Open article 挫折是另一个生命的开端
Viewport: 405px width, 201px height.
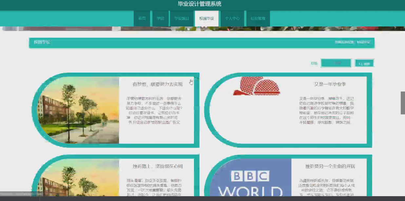pos(330,166)
